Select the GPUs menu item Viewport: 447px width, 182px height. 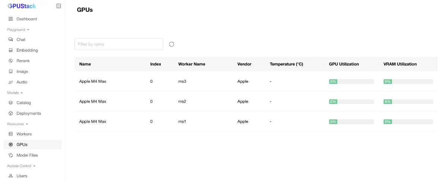(32, 144)
